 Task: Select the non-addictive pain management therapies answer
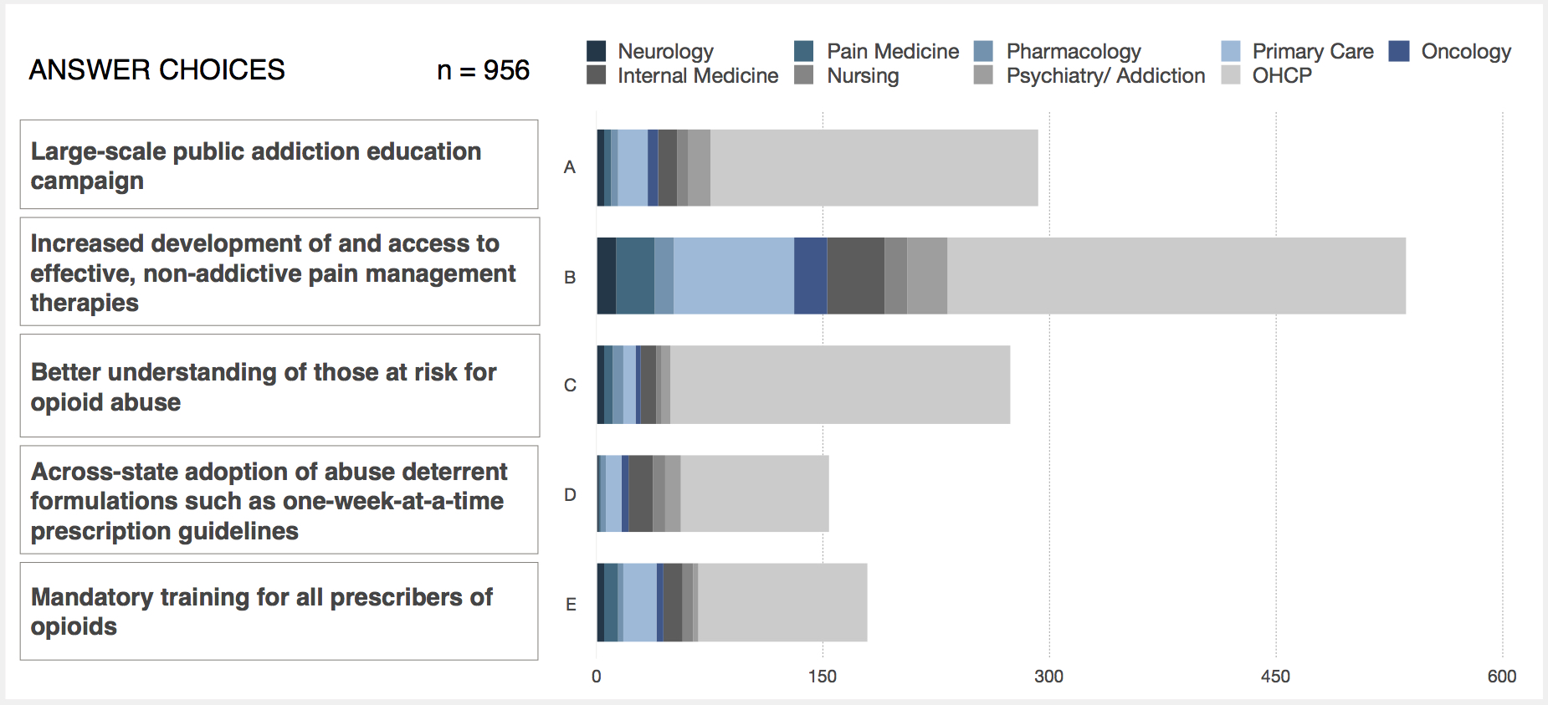click(x=279, y=272)
